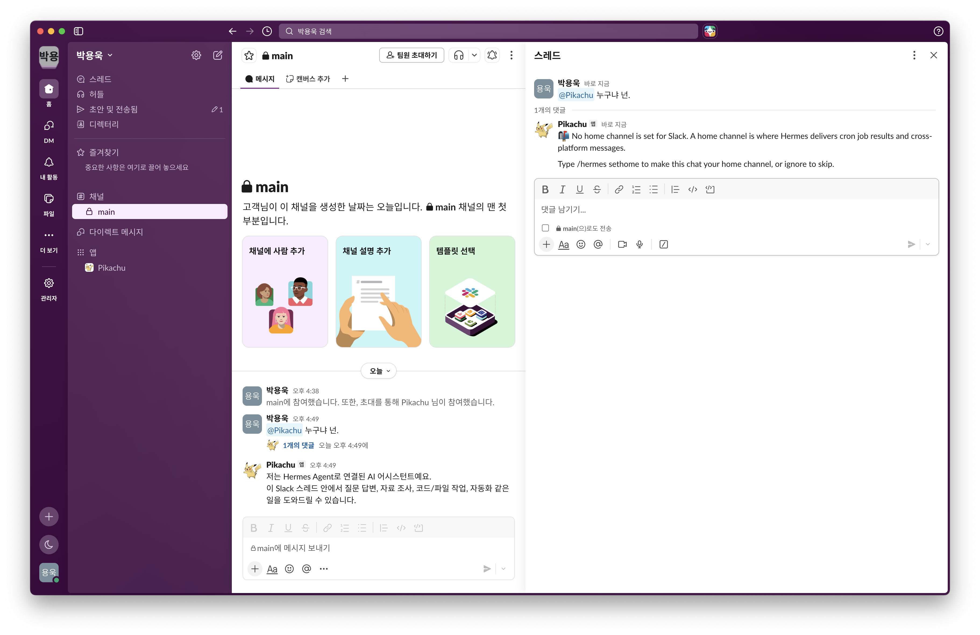Screen dimensions: 980x635
Task: Insert bulleted list in thread reply
Action: (x=654, y=189)
